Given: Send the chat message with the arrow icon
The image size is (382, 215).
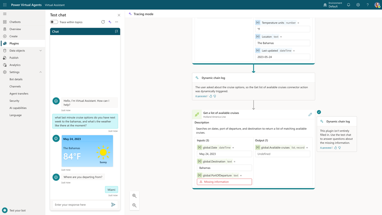Looking at the screenshot, I should 113,204.
